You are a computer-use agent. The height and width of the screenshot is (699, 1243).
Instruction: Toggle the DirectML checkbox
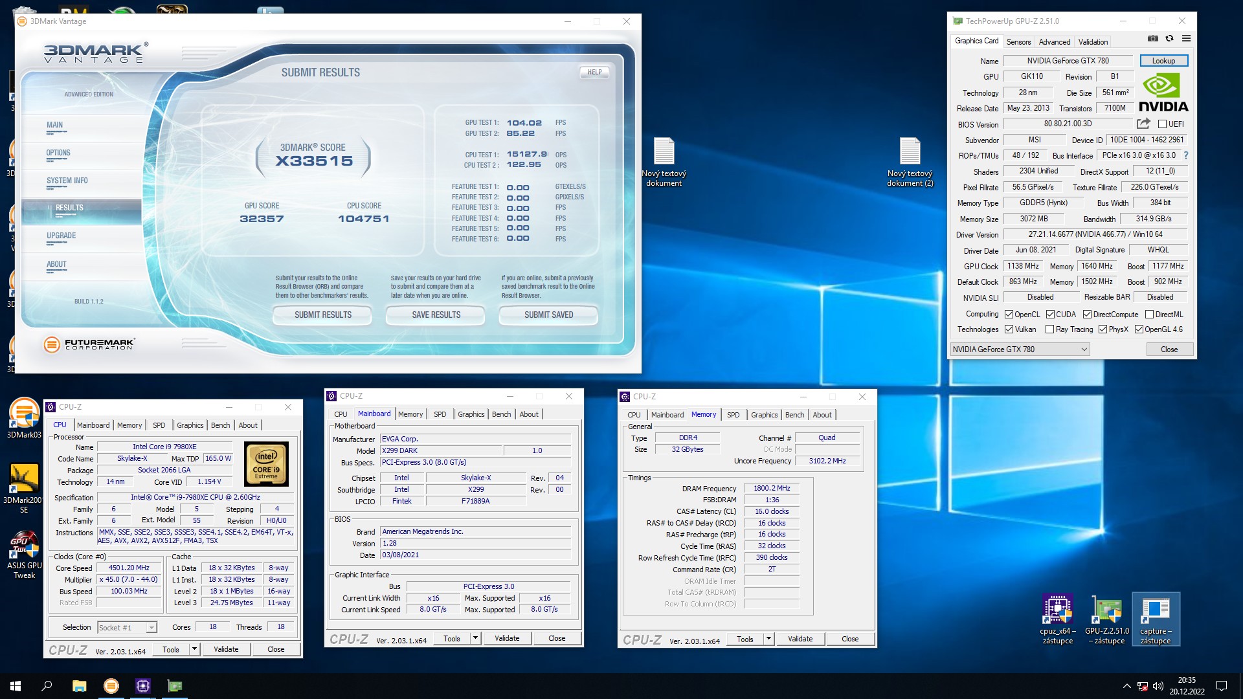coord(1149,315)
